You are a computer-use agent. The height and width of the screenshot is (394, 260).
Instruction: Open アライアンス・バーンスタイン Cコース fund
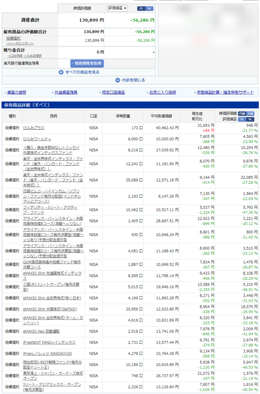[53, 234]
